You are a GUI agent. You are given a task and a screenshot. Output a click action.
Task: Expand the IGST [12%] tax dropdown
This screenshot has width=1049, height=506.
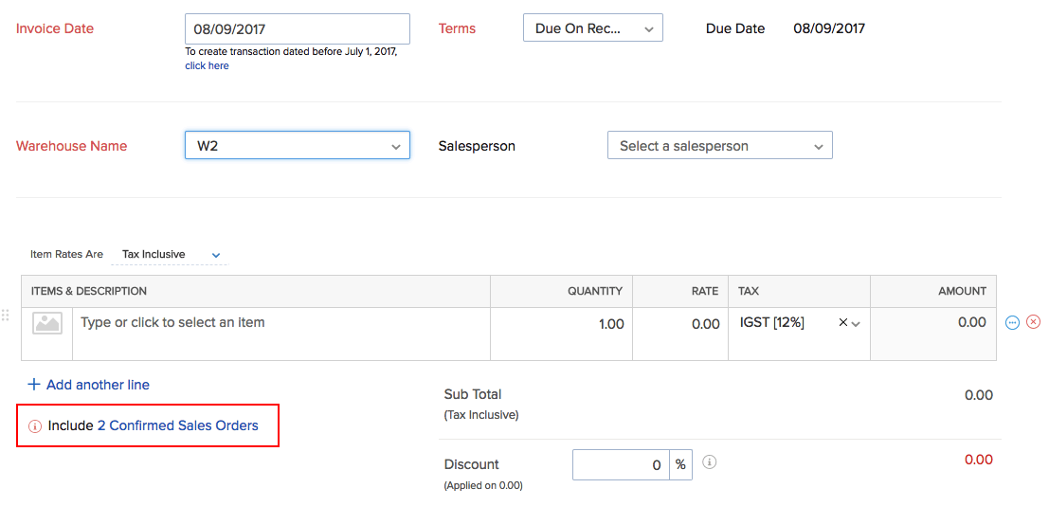tap(856, 323)
